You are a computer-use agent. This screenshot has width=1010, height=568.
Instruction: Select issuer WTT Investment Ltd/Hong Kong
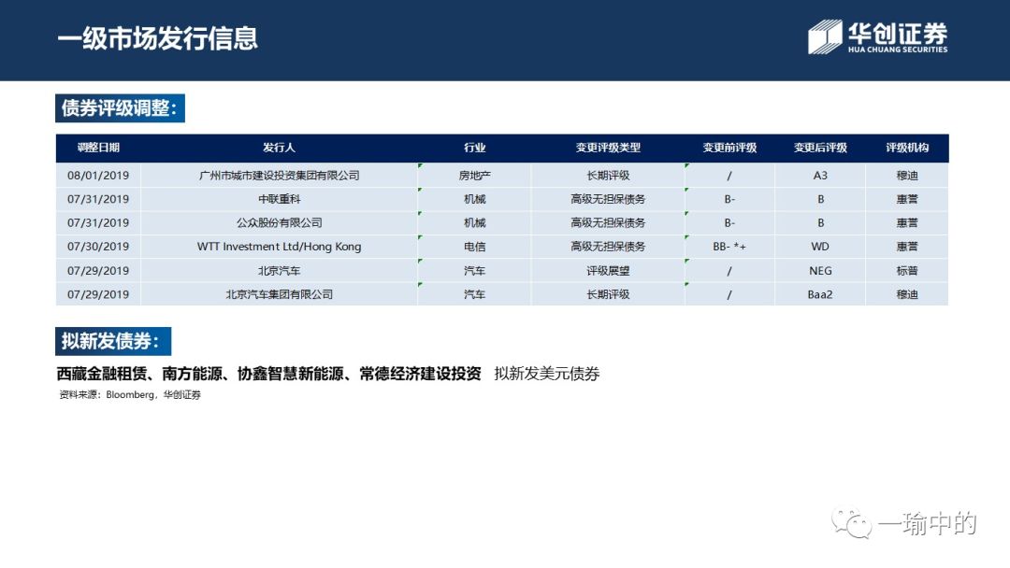point(279,247)
